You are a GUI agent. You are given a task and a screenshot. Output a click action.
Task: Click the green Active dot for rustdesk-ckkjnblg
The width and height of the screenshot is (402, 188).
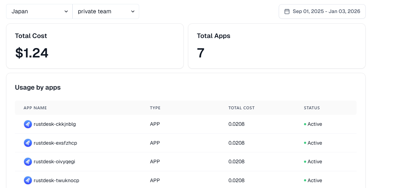pos(305,124)
